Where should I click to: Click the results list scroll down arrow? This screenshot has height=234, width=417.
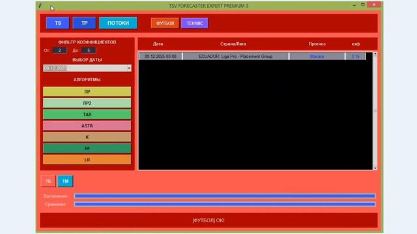tap(375, 168)
